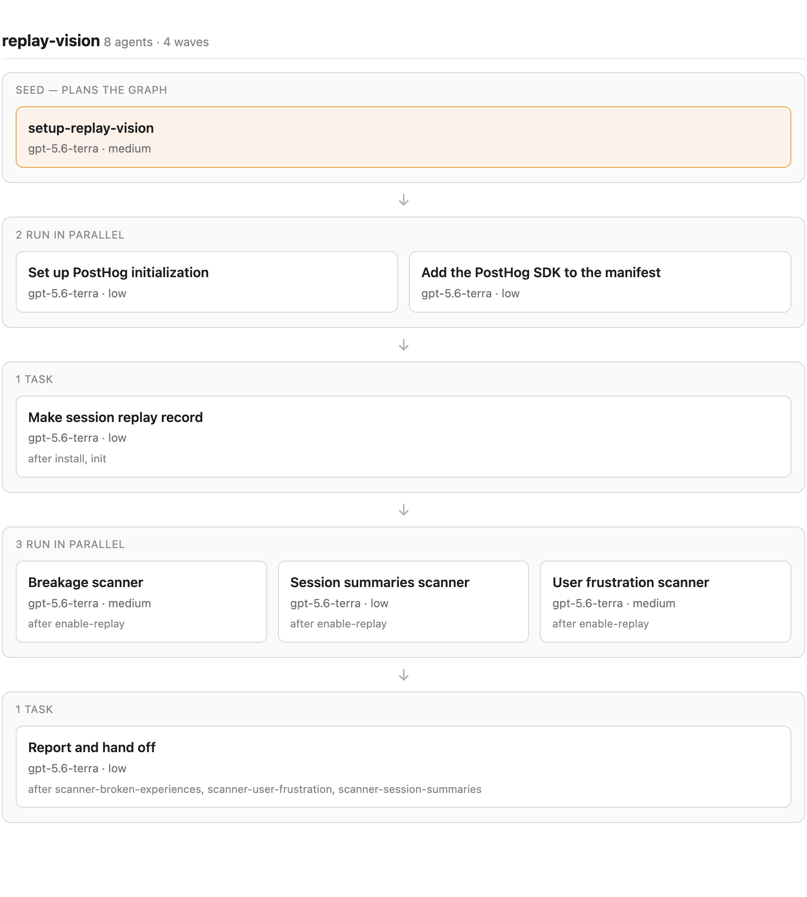Screen dimensions: 807x897
Task: Click 'after enable-replay' under User frustration scanner
Action: 601,623
